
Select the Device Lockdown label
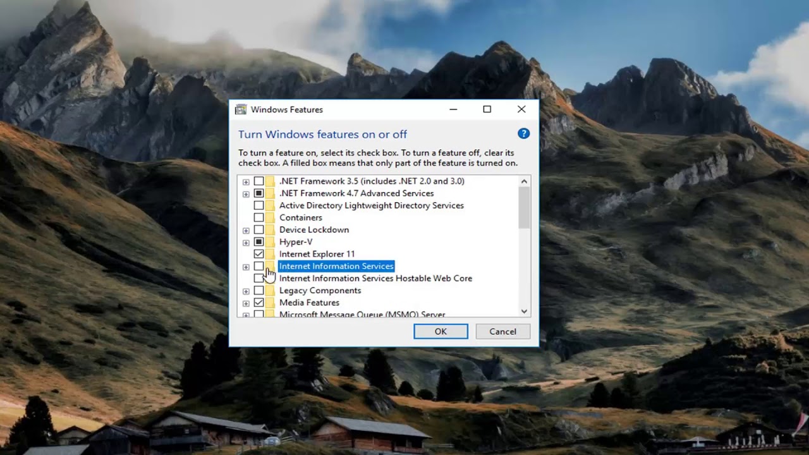pyautogui.click(x=314, y=230)
